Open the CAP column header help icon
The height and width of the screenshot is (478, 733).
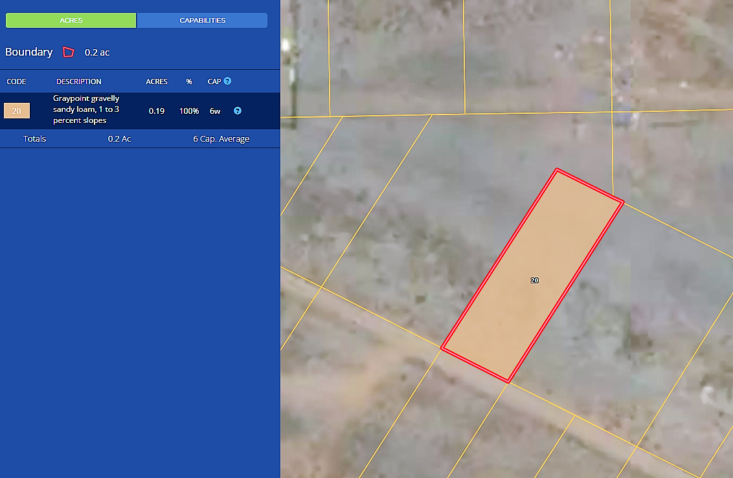227,81
